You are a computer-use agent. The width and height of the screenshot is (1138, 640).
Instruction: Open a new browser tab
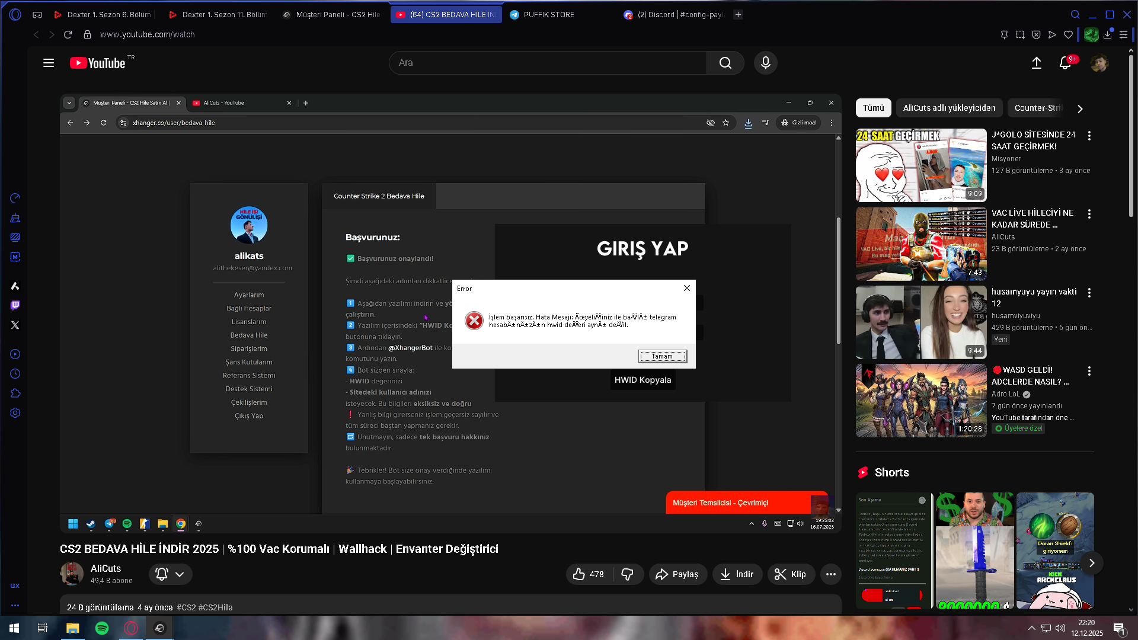(738, 14)
